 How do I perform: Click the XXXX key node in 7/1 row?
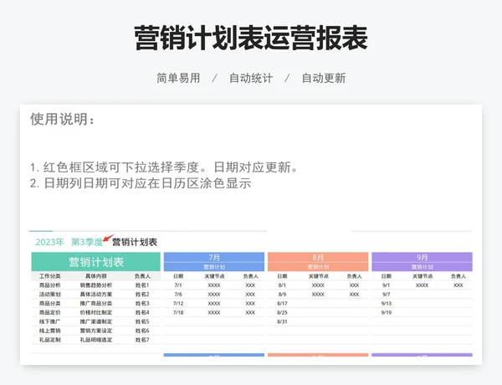(214, 285)
